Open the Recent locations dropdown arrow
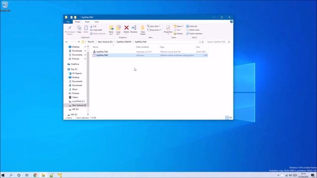The height and width of the screenshot is (178, 317). tap(75, 42)
